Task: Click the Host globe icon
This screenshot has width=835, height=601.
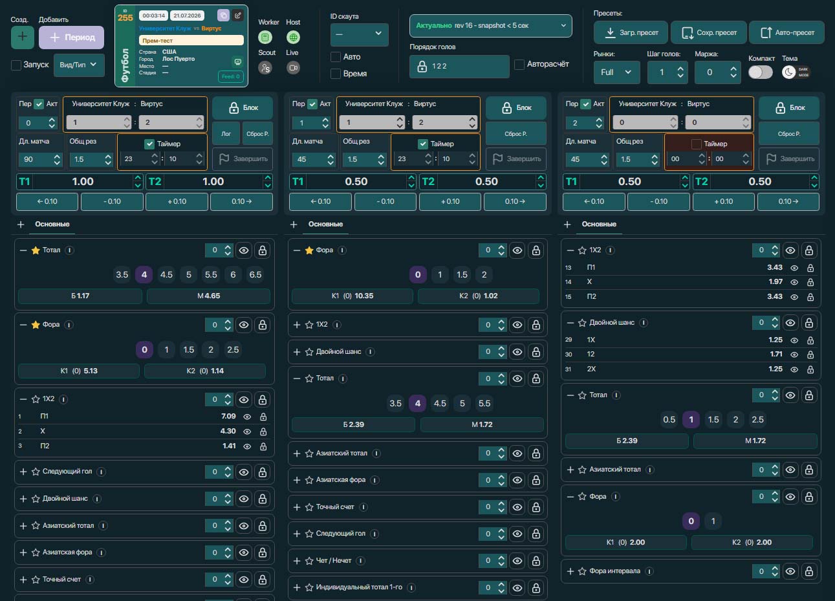Action: coord(293,38)
